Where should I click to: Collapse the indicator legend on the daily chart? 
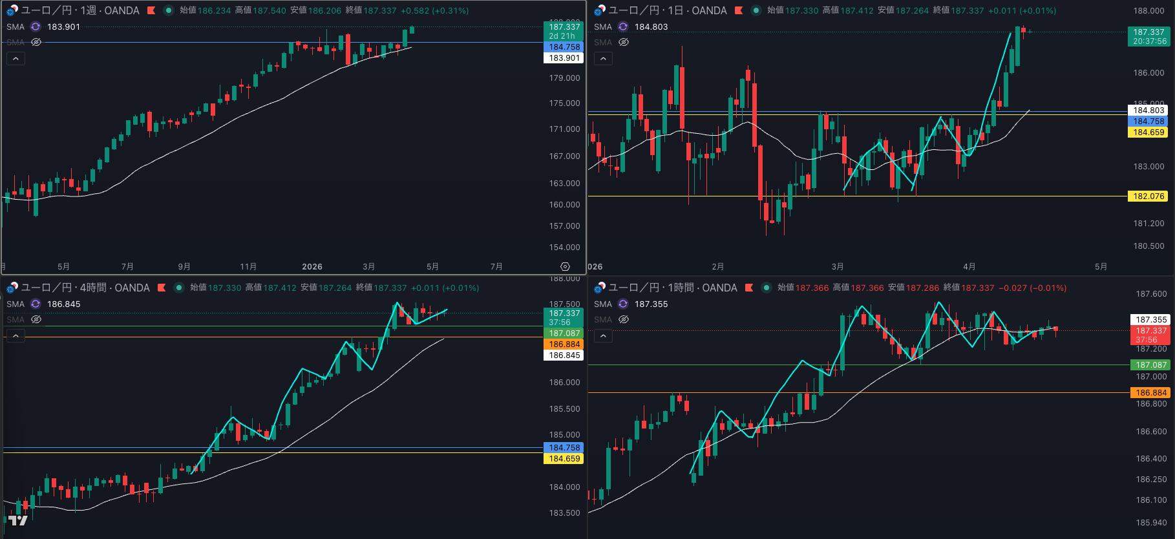603,58
